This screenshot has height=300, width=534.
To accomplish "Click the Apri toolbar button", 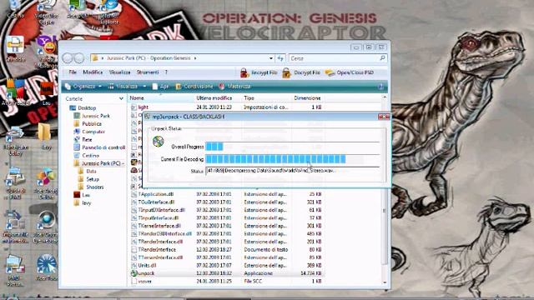I will coord(160,87).
